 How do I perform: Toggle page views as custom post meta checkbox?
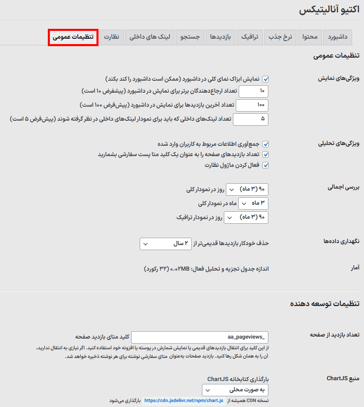click(265, 154)
